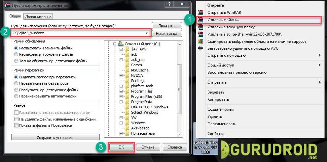The width and height of the screenshot is (327, 162).
Task: Select 'Перезаписывать без запроса' option
Action: pos(16,83)
